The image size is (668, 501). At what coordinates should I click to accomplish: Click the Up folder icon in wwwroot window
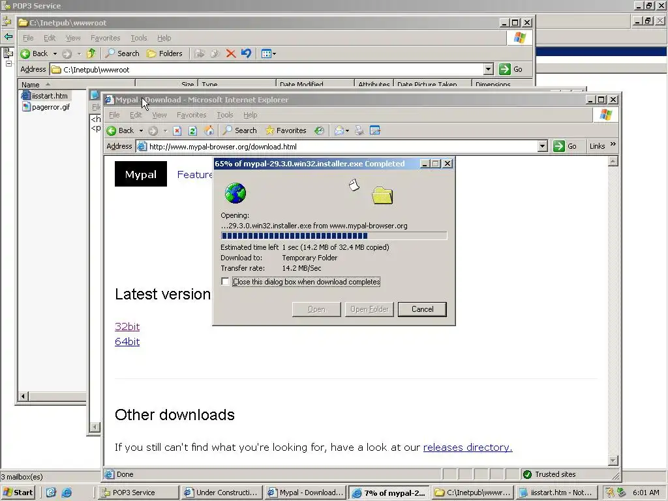[x=91, y=53]
